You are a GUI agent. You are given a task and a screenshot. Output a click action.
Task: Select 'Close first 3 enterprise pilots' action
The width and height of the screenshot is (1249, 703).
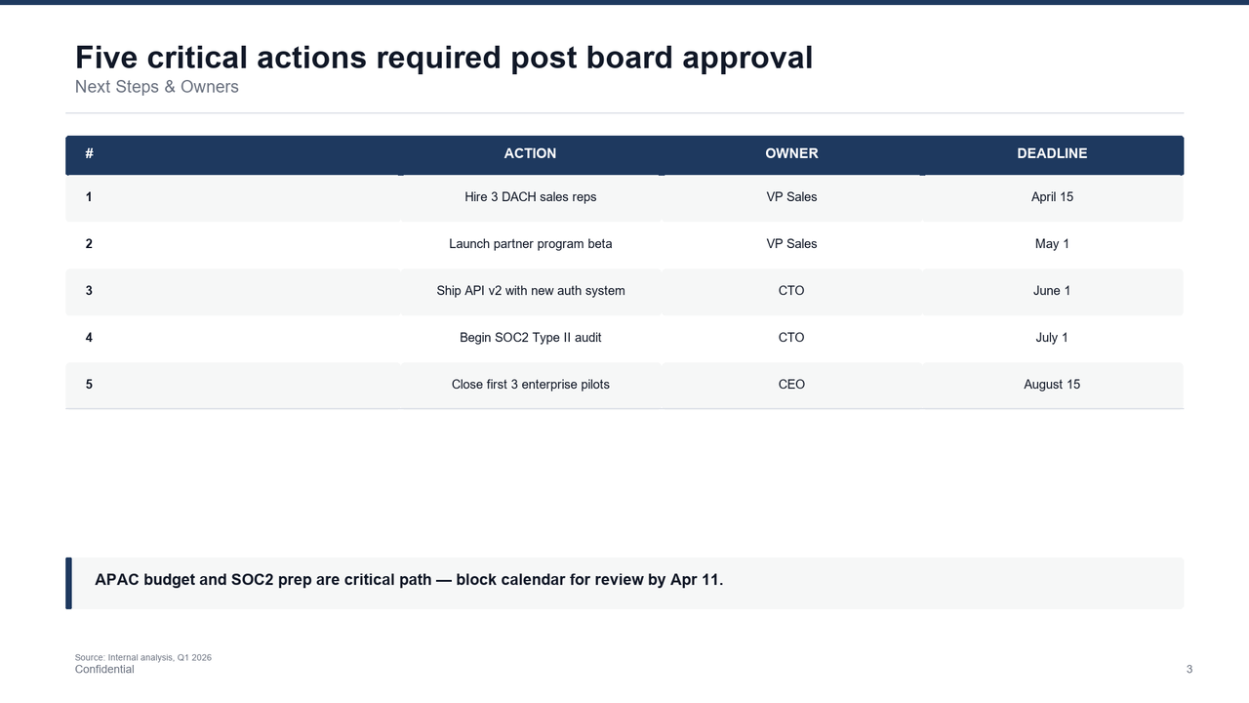coord(530,385)
